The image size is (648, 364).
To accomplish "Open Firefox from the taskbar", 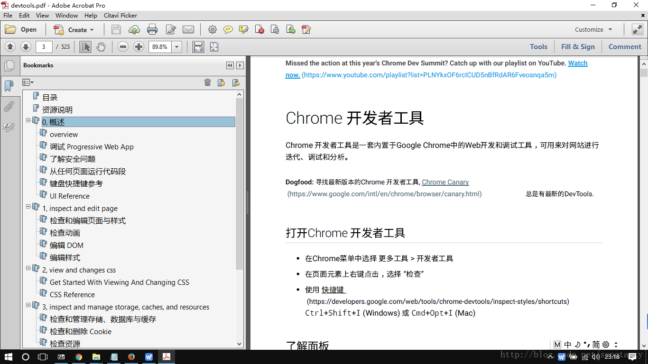I will (131, 357).
